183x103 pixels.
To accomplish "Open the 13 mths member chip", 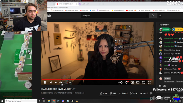I will click(165, 29).
